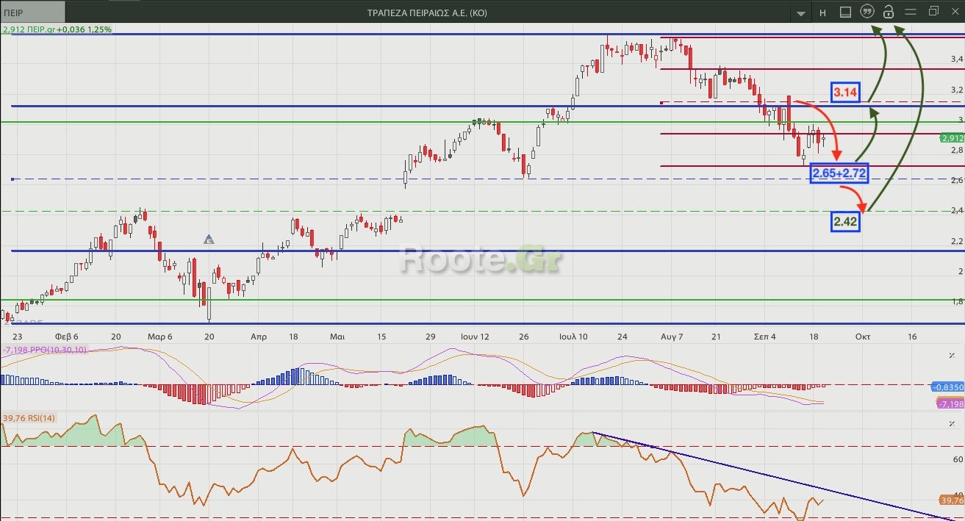
Task: Open the dropdown arrow in the title bar
Action: 800,12
